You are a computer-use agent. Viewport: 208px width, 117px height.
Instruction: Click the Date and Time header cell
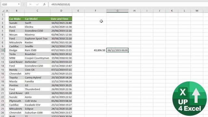click(61, 19)
